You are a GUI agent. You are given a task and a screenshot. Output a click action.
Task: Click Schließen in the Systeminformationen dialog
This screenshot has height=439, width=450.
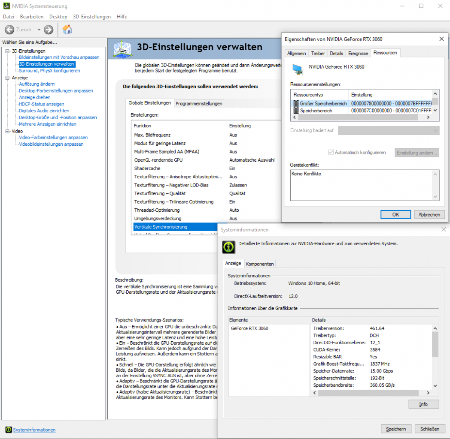coord(430,429)
